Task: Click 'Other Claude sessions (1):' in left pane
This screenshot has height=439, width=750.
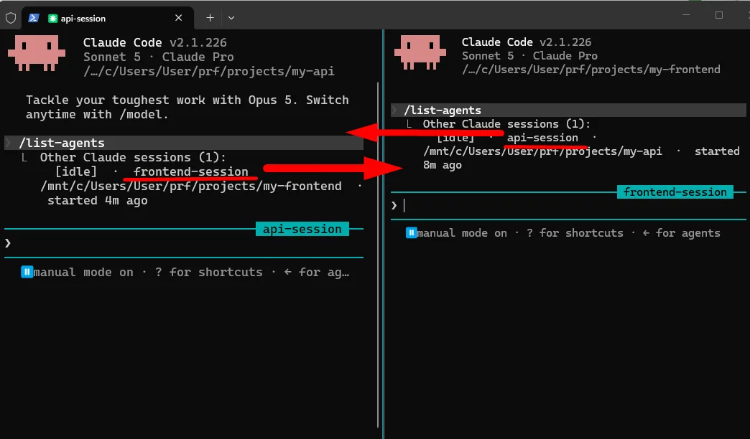Action: pos(133,157)
